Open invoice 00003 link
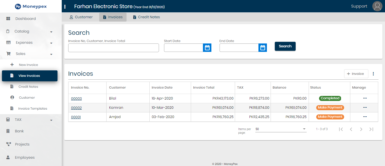The height and width of the screenshot is (166, 385). coord(76,98)
